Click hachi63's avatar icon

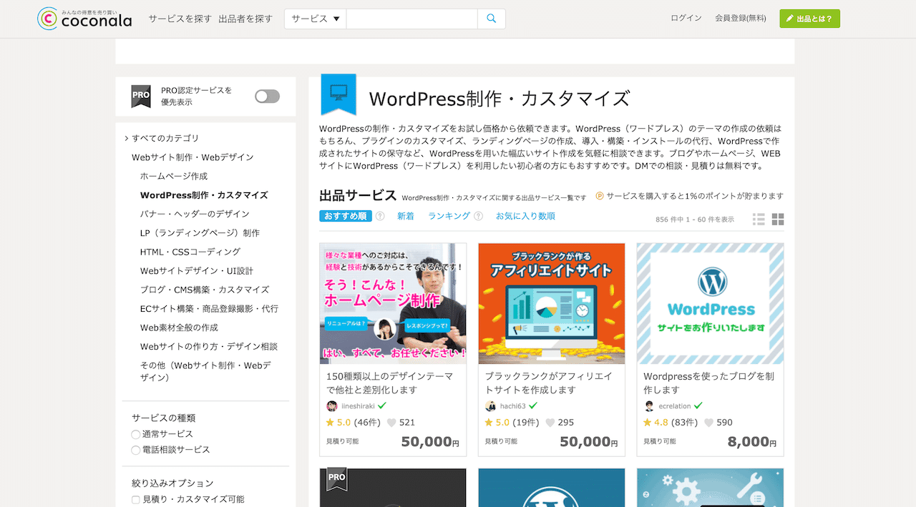tap(491, 406)
